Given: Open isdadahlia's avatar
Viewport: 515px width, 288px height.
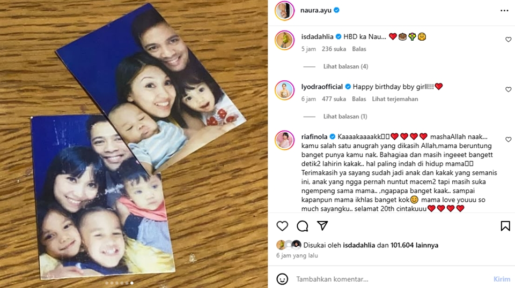Looking at the screenshot, I should coord(284,40).
